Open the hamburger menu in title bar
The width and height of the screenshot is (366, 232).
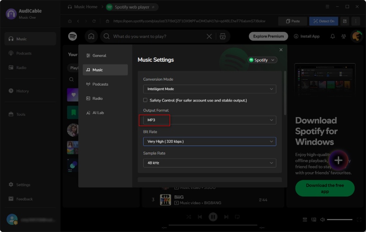pyautogui.click(x=328, y=6)
